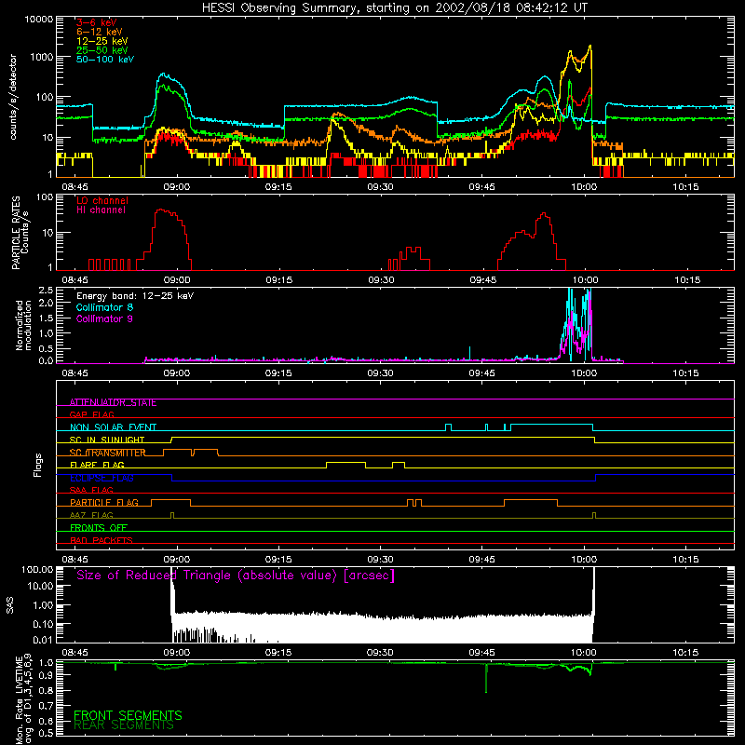Screen dimensions: 745x745
Task: Click the 100.00 tick on SAS axis
Action: (x=37, y=570)
